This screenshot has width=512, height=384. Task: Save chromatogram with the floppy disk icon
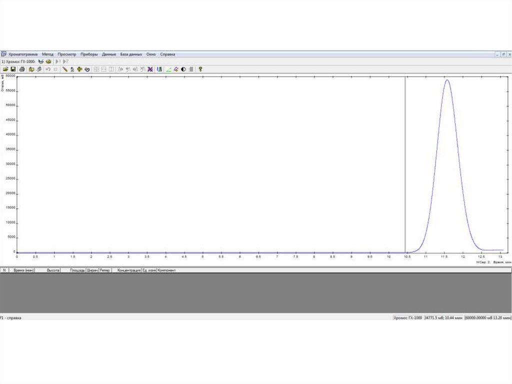pyautogui.click(x=13, y=69)
